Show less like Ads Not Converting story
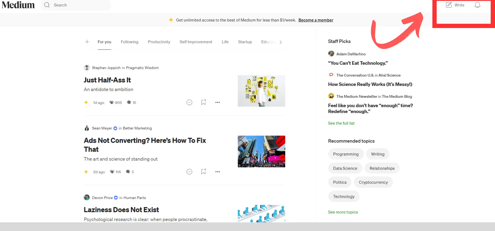Viewport: 495px width, 231px height. tap(189, 171)
